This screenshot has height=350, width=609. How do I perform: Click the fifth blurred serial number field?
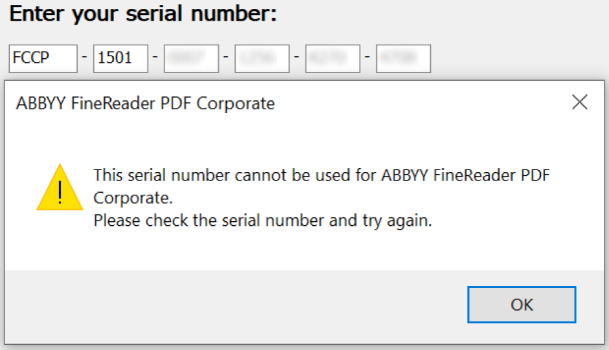pyautogui.click(x=333, y=59)
